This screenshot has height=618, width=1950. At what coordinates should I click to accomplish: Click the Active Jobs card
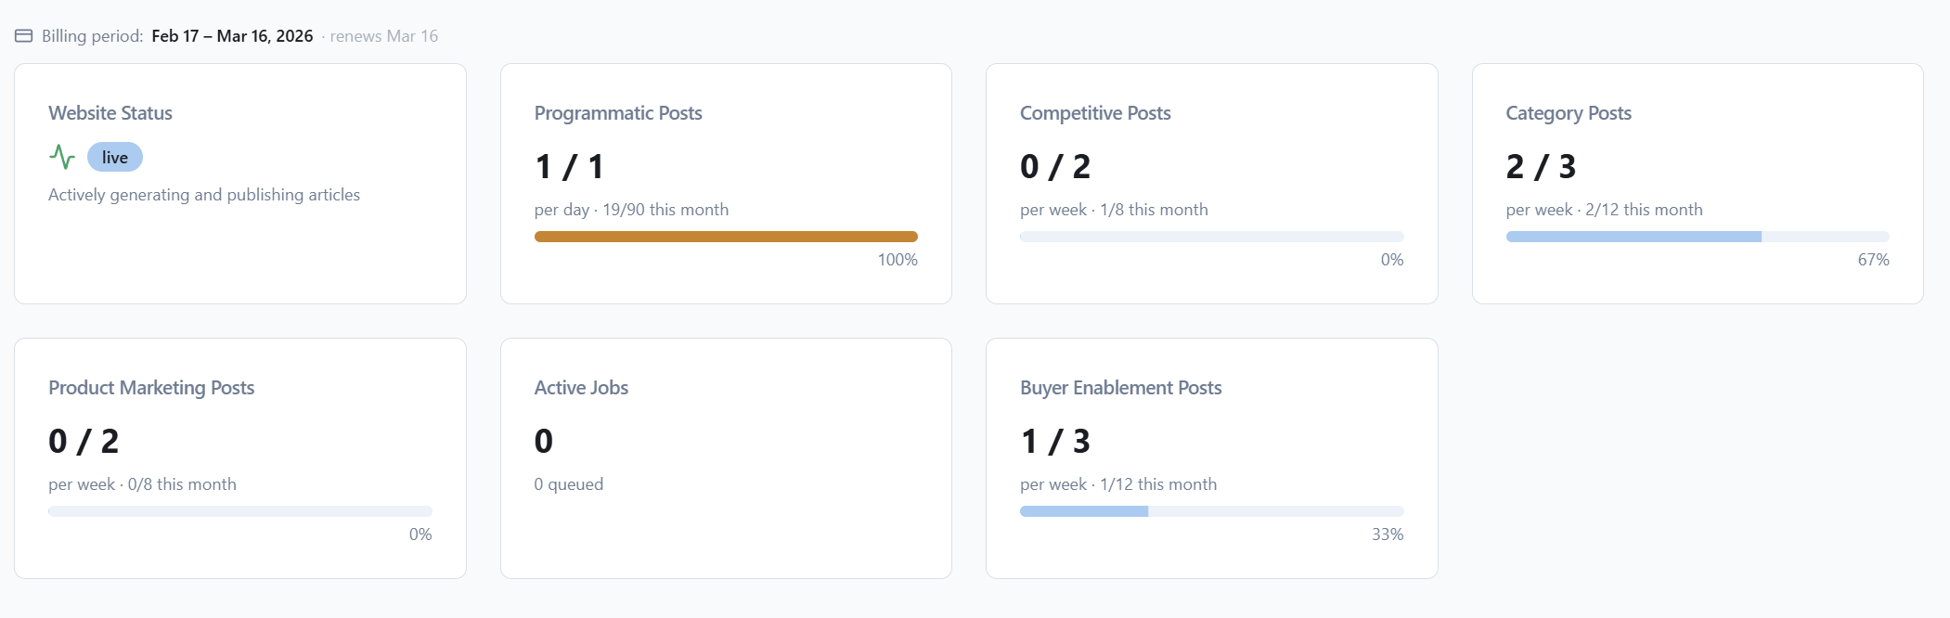point(727,457)
